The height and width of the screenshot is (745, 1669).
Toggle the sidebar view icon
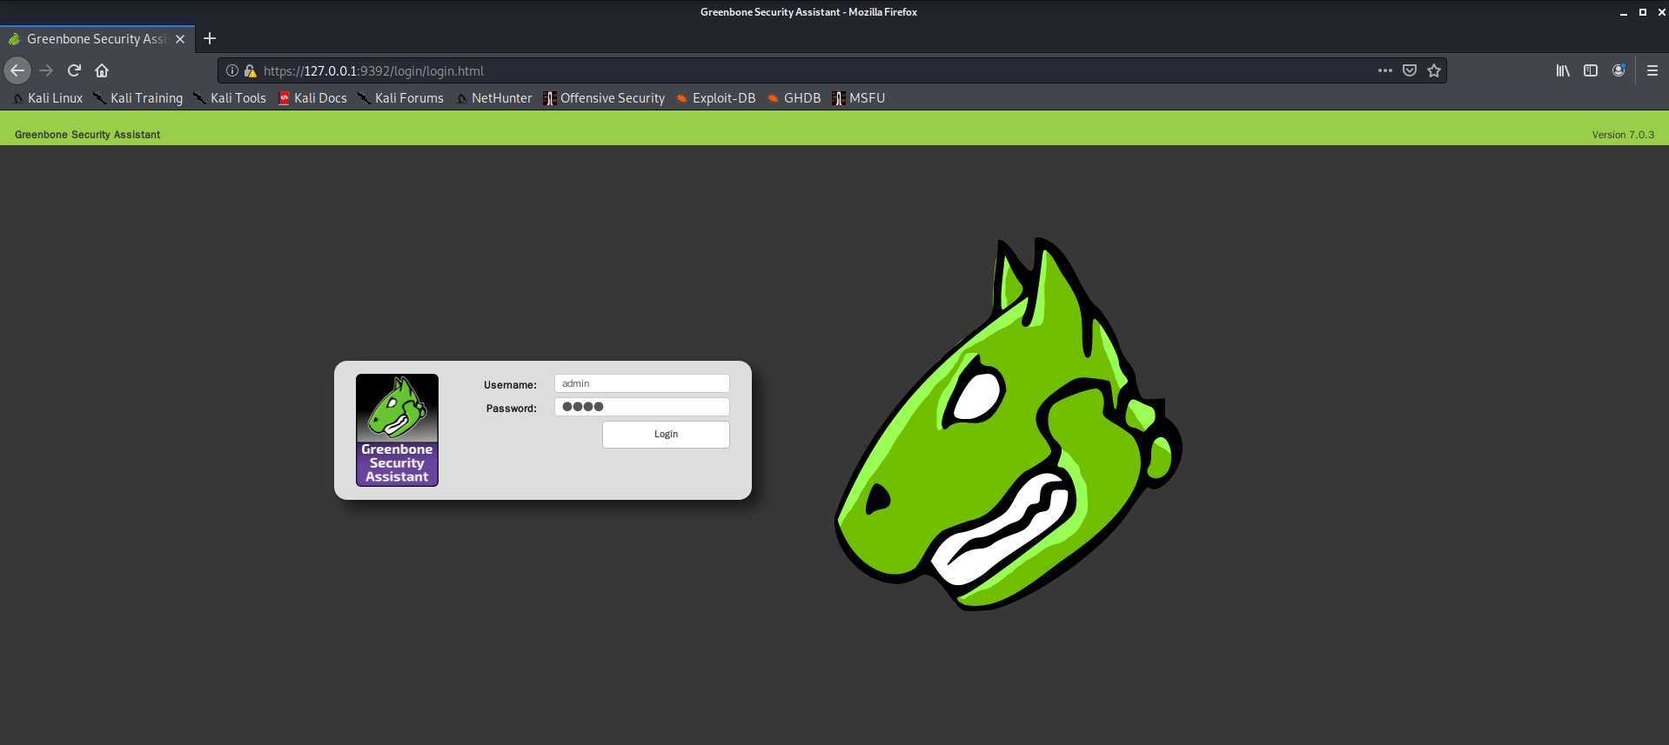click(1591, 70)
